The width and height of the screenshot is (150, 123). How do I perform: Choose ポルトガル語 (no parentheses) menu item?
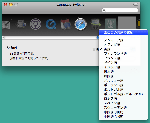coord(123,90)
